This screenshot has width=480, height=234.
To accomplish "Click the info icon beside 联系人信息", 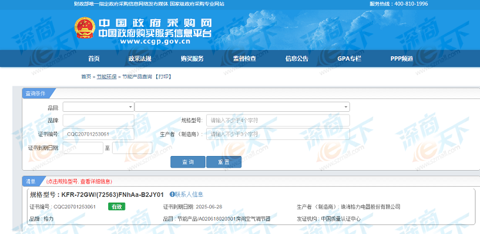I will pyautogui.click(x=172, y=194).
